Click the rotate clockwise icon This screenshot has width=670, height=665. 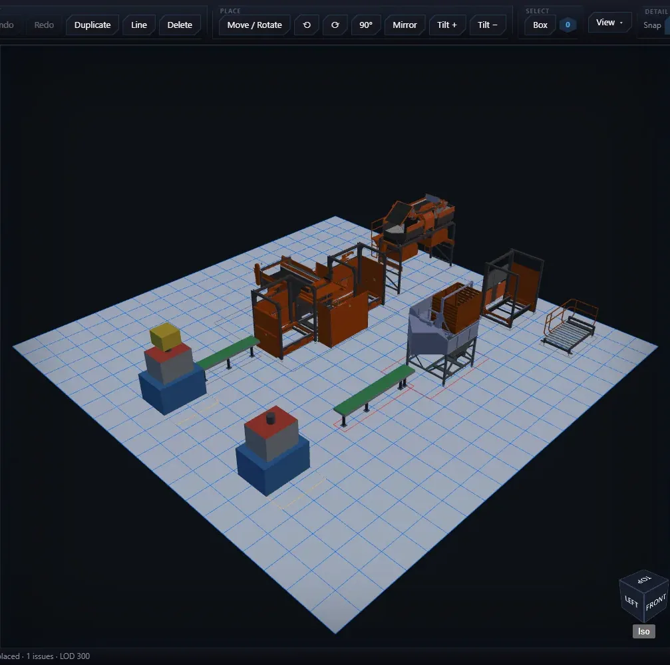[335, 25]
